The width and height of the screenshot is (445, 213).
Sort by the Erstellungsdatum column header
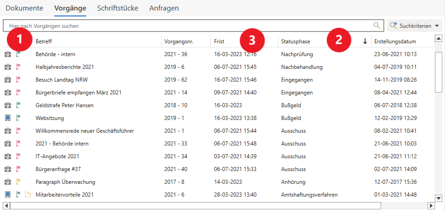pyautogui.click(x=395, y=42)
